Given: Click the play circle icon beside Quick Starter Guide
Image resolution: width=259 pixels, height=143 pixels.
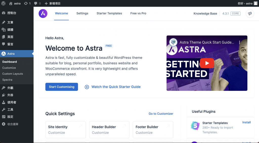Looking at the screenshot, I should tap(87, 87).
